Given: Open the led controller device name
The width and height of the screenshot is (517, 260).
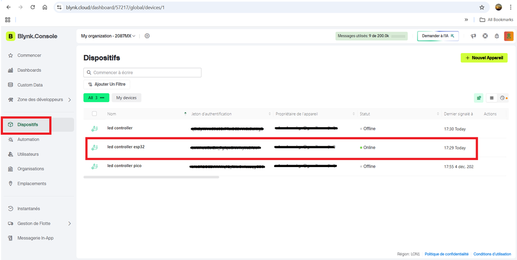Looking at the screenshot, I should tap(120, 128).
